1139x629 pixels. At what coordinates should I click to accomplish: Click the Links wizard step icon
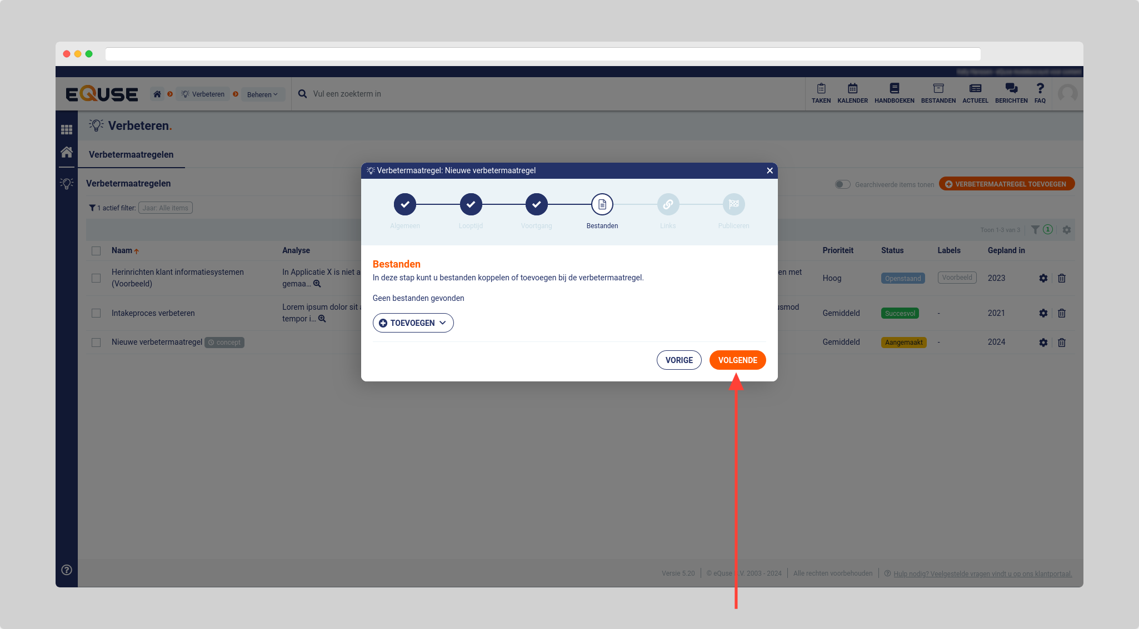point(668,204)
